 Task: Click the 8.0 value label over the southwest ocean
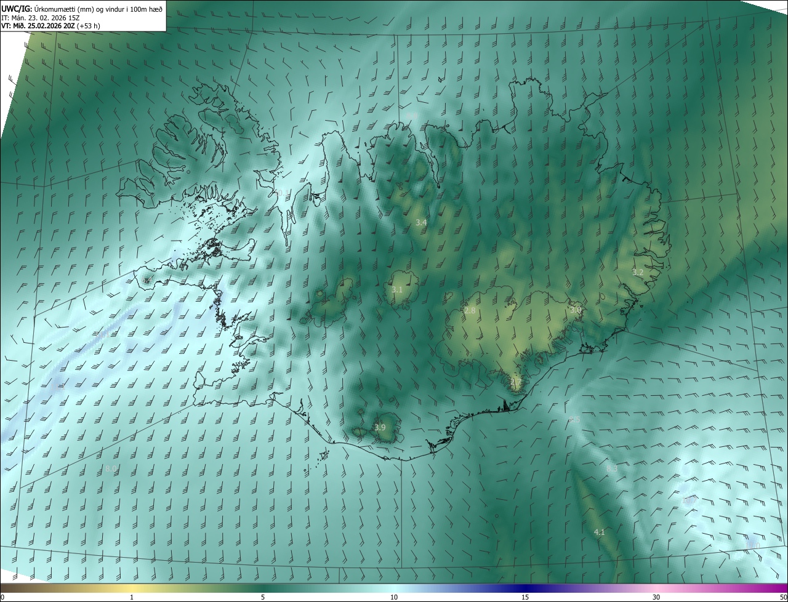(111, 469)
